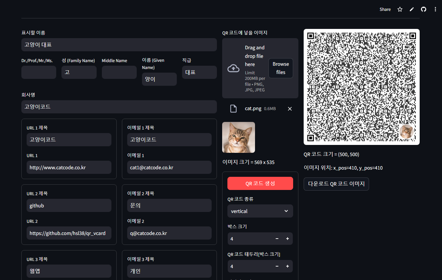
Task: Decrease the QR 코드 테두리 value
Action: coord(277,266)
